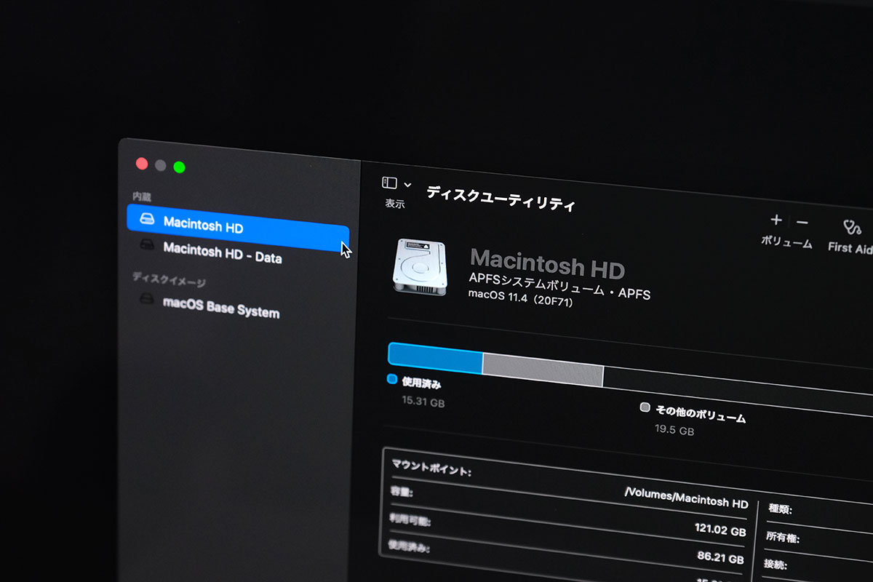The height and width of the screenshot is (582, 873).
Task: Click the "所有権:" table label
Action: 782,537
